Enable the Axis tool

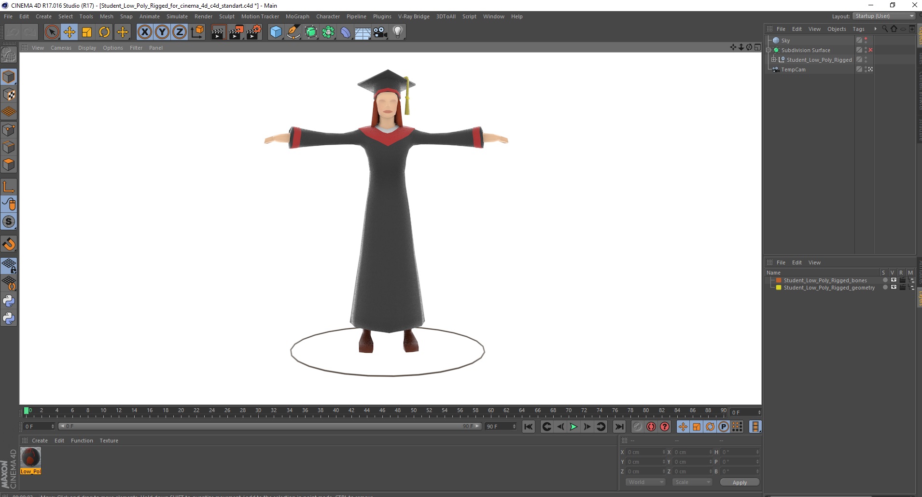tap(9, 186)
